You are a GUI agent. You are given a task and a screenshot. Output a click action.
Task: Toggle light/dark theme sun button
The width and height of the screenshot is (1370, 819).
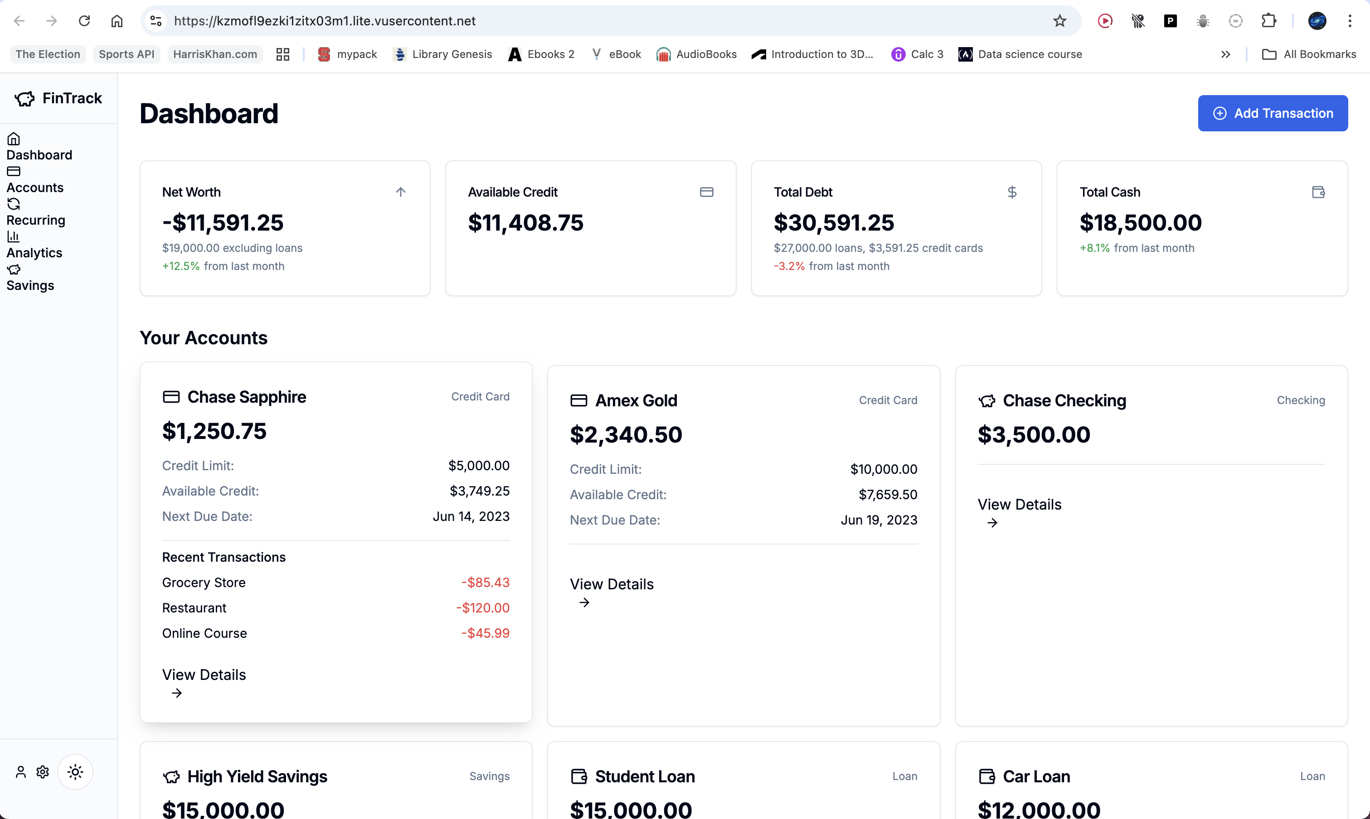[x=75, y=771]
